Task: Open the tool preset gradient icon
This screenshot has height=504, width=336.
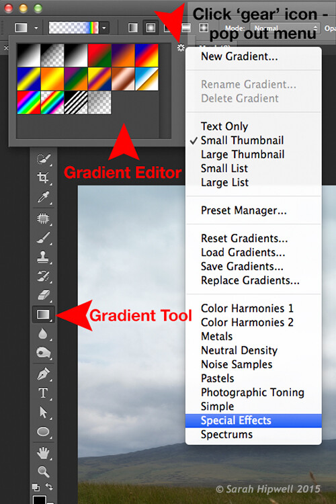Action: click(x=22, y=28)
